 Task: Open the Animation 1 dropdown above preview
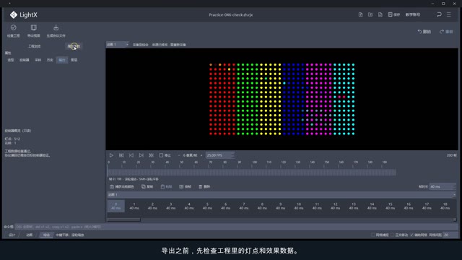pos(117,45)
